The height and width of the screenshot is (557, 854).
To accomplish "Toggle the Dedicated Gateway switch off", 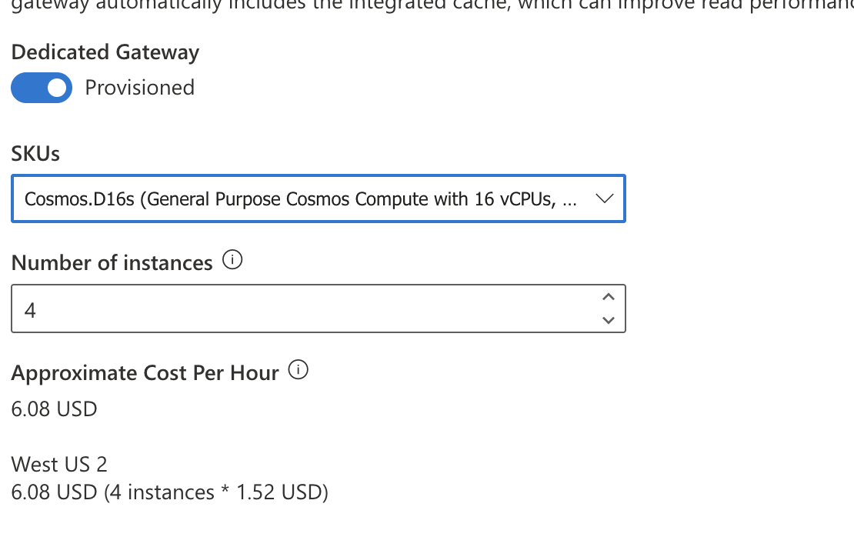I will coord(41,88).
